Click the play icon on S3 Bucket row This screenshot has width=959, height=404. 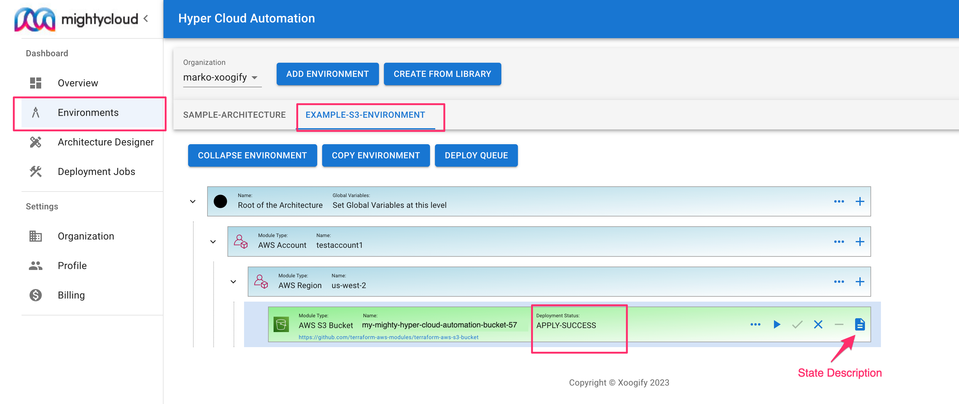(x=777, y=324)
